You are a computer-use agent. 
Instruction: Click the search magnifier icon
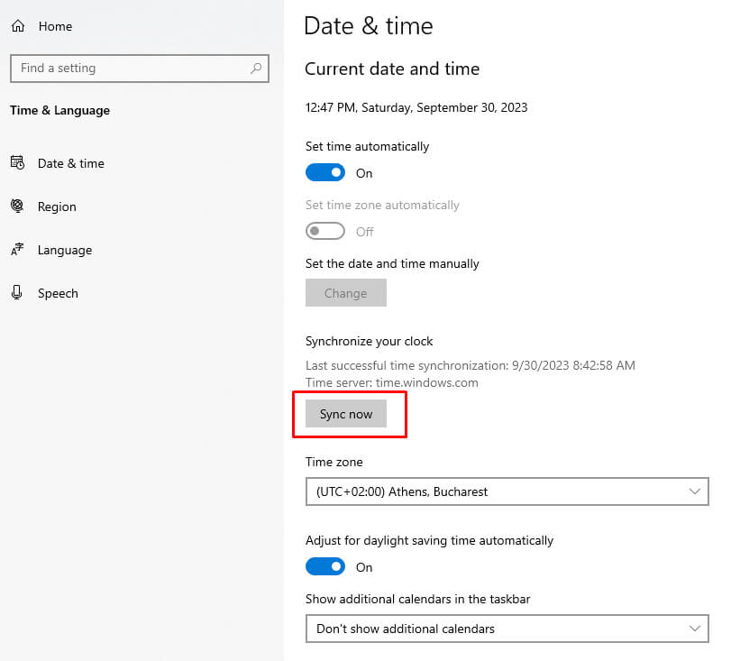point(256,69)
